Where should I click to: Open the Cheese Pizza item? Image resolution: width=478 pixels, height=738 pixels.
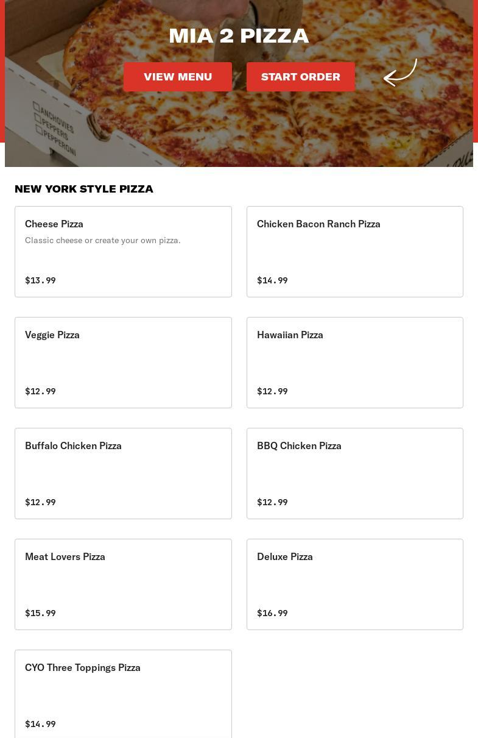123,252
